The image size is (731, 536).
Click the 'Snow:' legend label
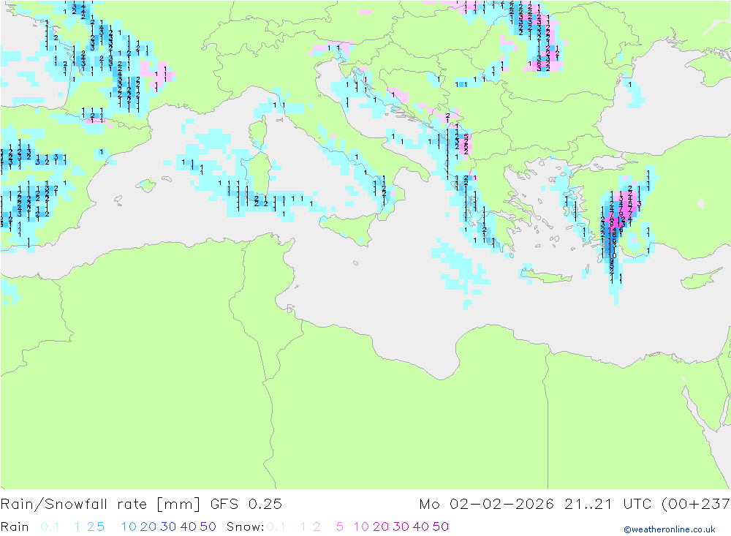click(x=245, y=526)
